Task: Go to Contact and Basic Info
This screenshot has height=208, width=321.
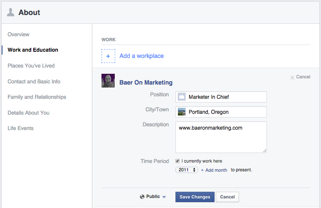Action: (x=34, y=81)
